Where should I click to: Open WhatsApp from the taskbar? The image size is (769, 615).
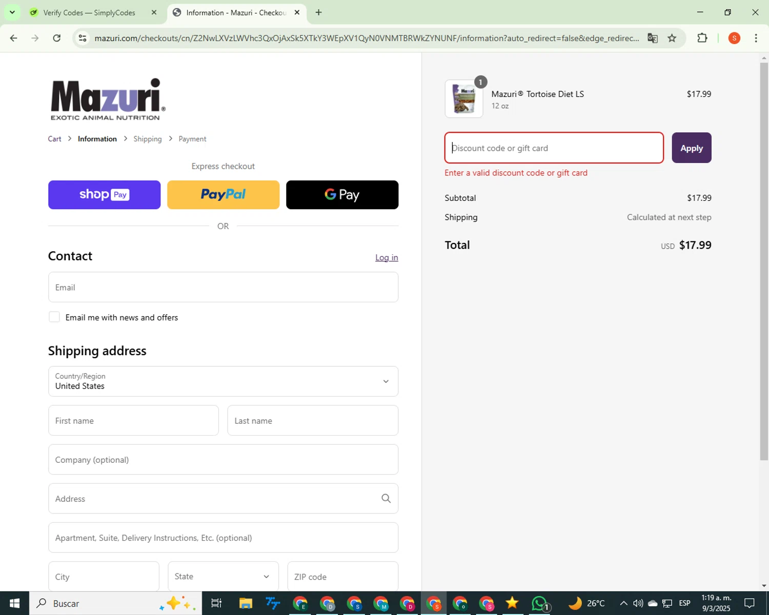539,603
